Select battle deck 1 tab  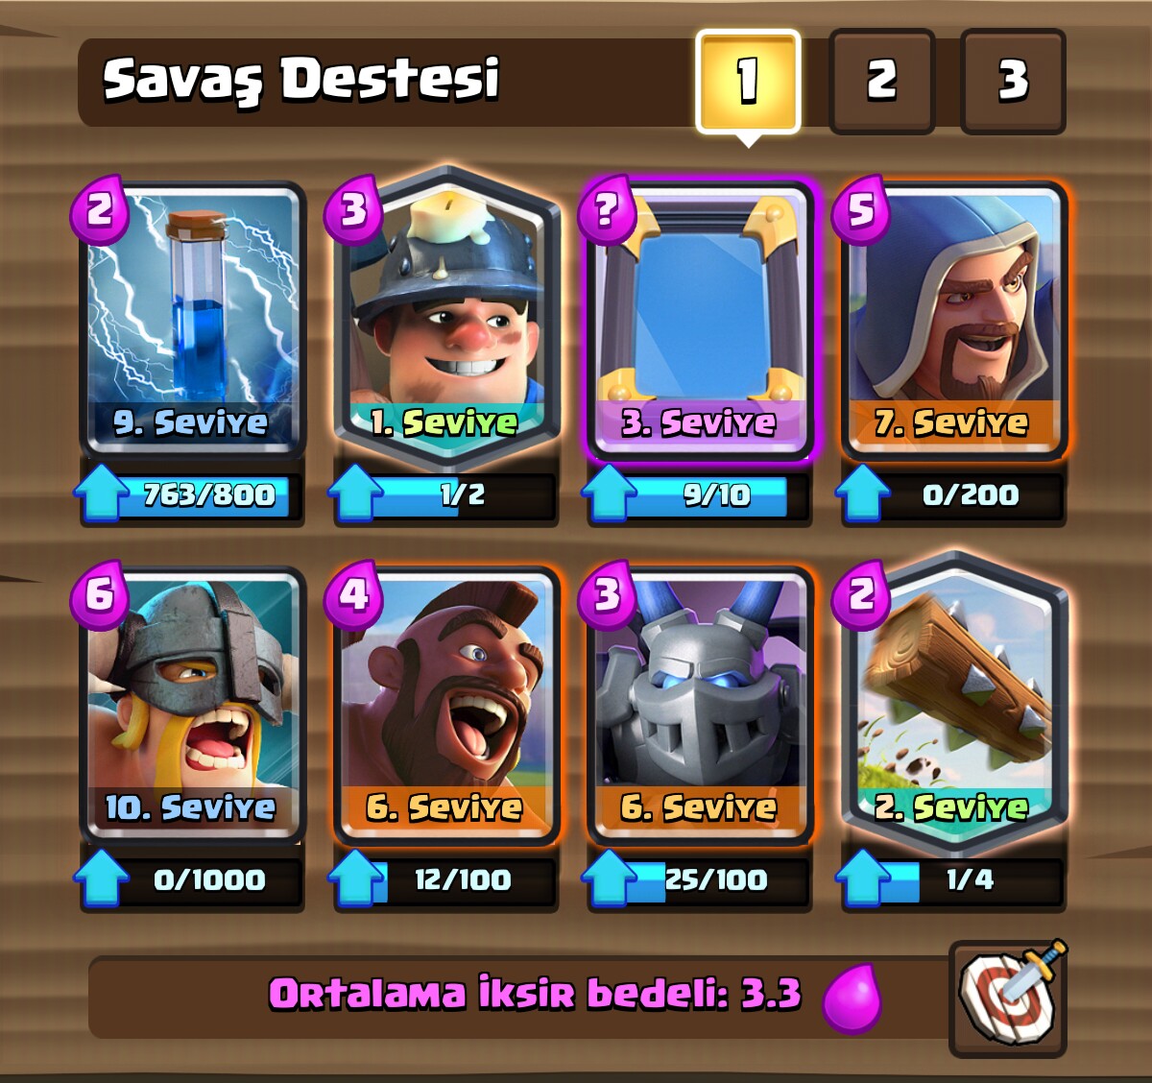[x=748, y=82]
